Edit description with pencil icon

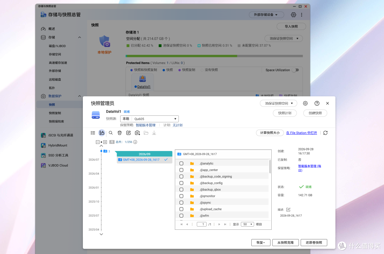[288, 209]
